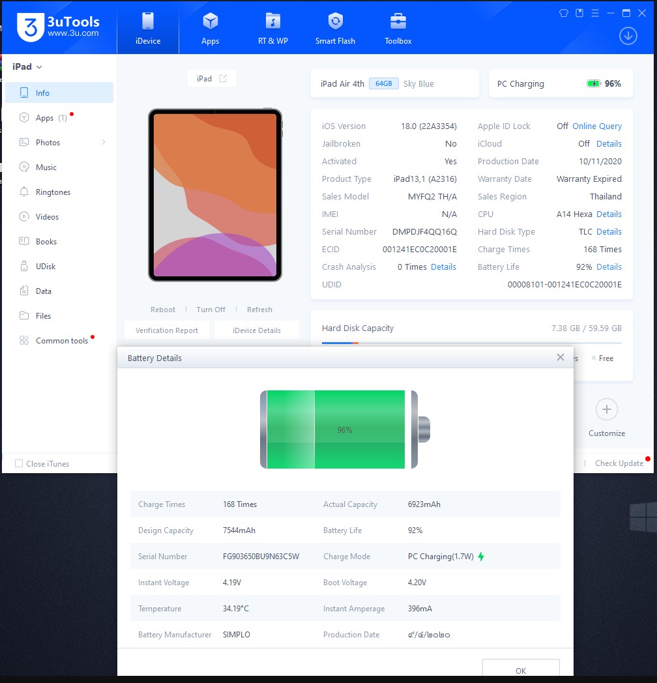657x683 pixels.
Task: Click the green charging battery icon beside 96%
Action: pyautogui.click(x=593, y=83)
